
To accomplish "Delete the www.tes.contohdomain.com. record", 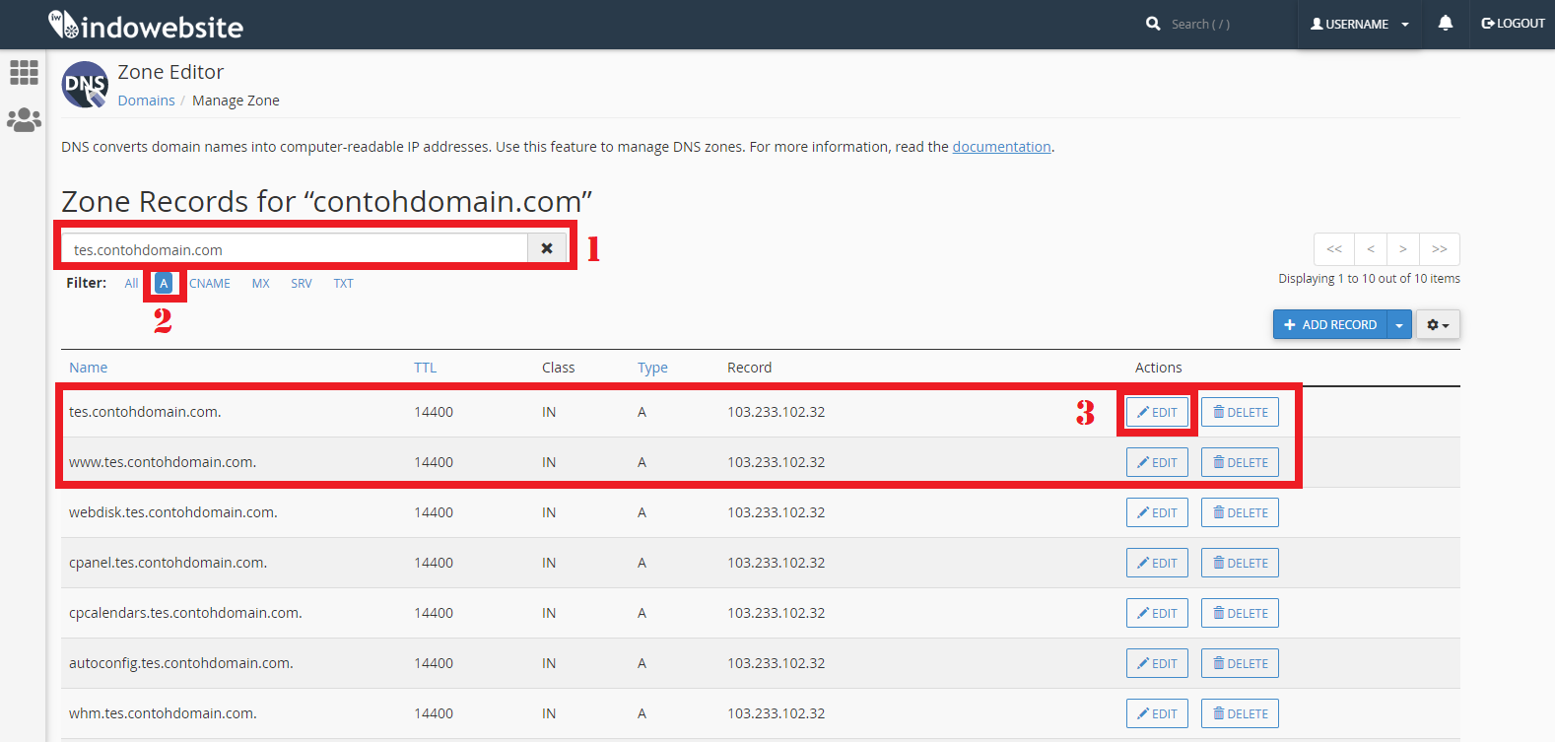I will tap(1240, 462).
